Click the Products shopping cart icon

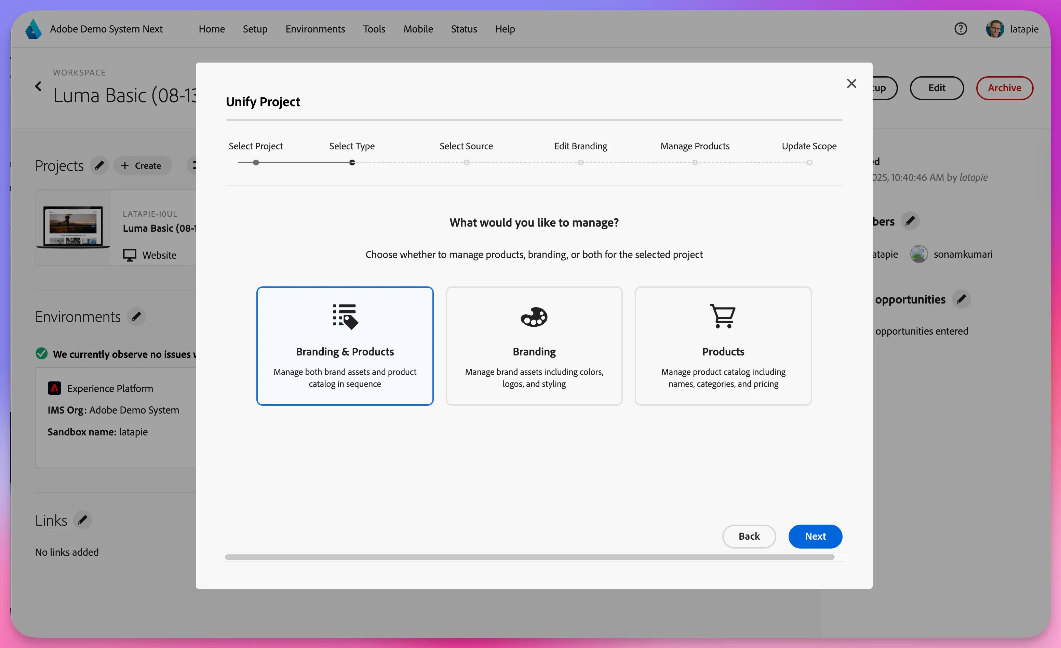tap(723, 316)
